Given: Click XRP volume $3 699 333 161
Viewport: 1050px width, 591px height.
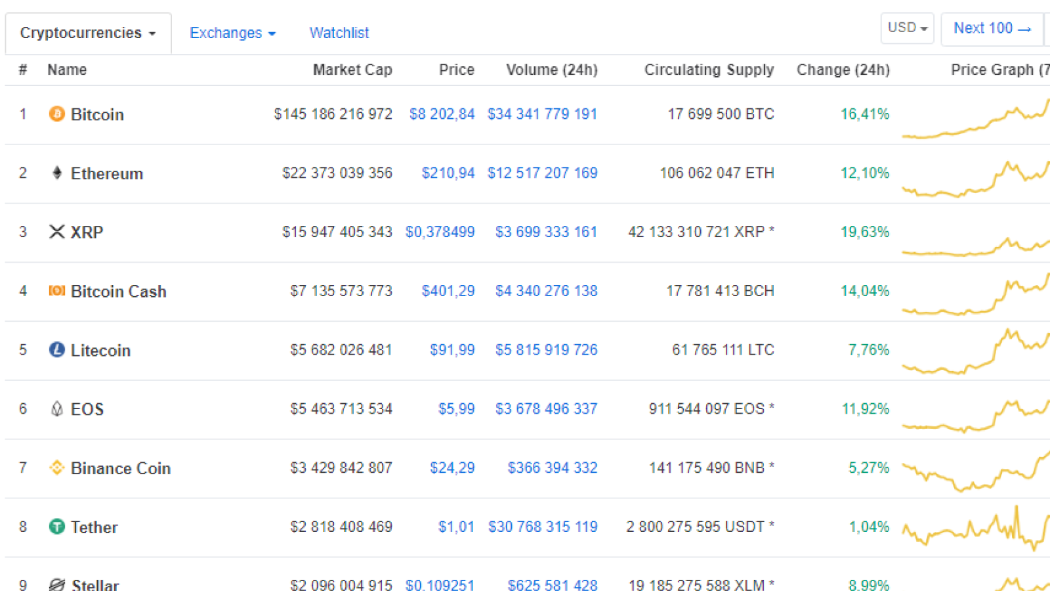Looking at the screenshot, I should point(546,232).
